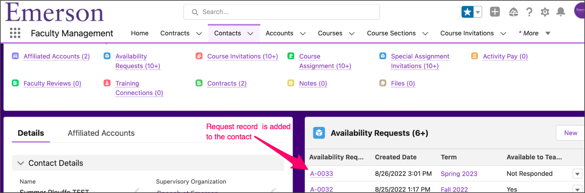Screen dimensions: 585x193
Task: Open the Global Actions plus icon
Action: point(495,12)
